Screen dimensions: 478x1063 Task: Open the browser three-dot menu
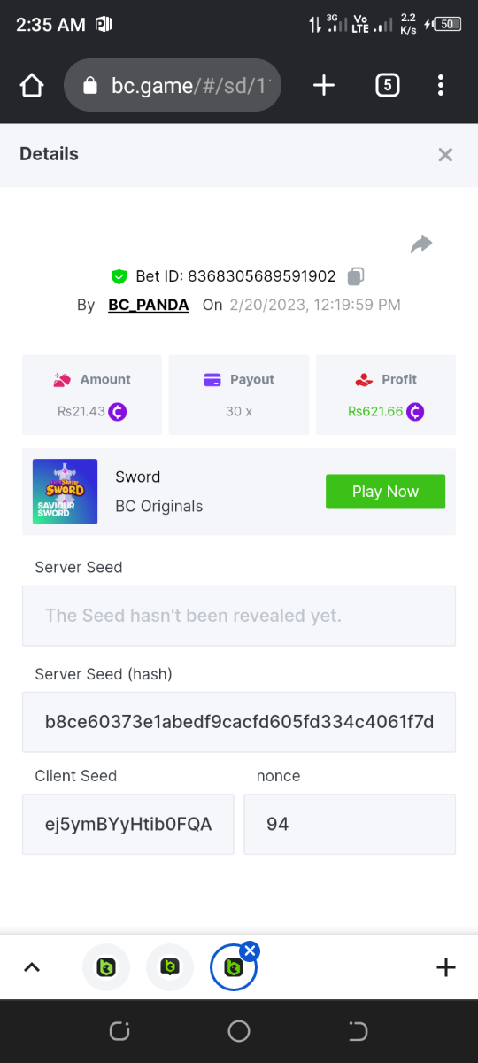pyautogui.click(x=441, y=85)
